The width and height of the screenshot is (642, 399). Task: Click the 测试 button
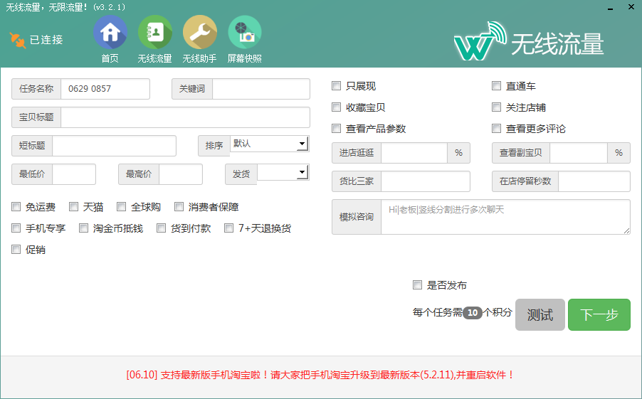(540, 314)
